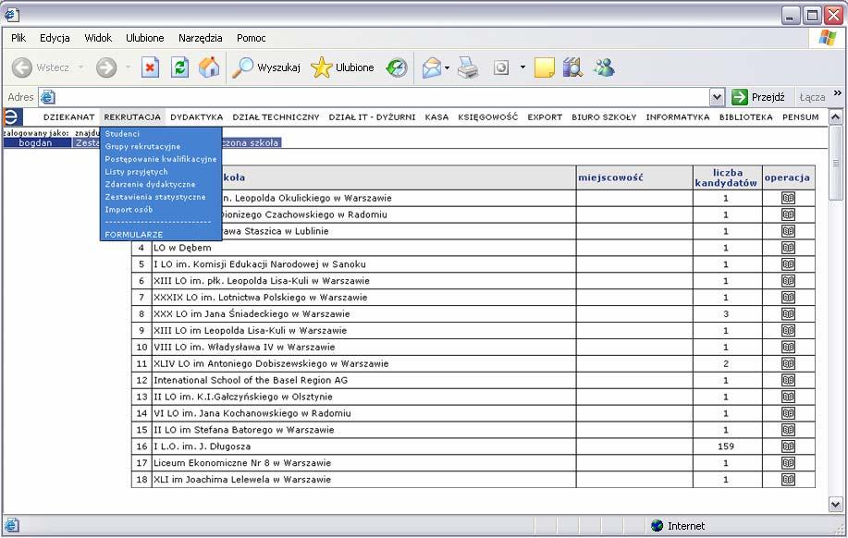848x538 pixels.
Task: Click the logged-in user bogdan label
Action: tap(36, 142)
